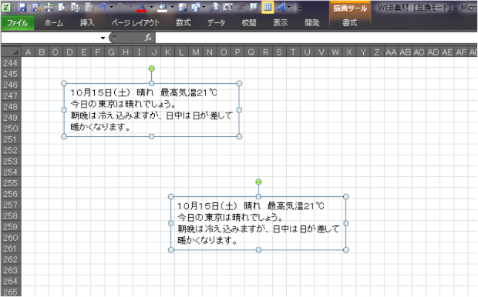Open the Shapes dropdown arrow

pos(204,7)
